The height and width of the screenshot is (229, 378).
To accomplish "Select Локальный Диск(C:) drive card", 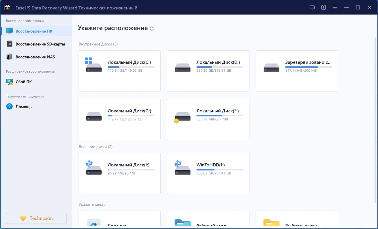I will [x=119, y=71].
